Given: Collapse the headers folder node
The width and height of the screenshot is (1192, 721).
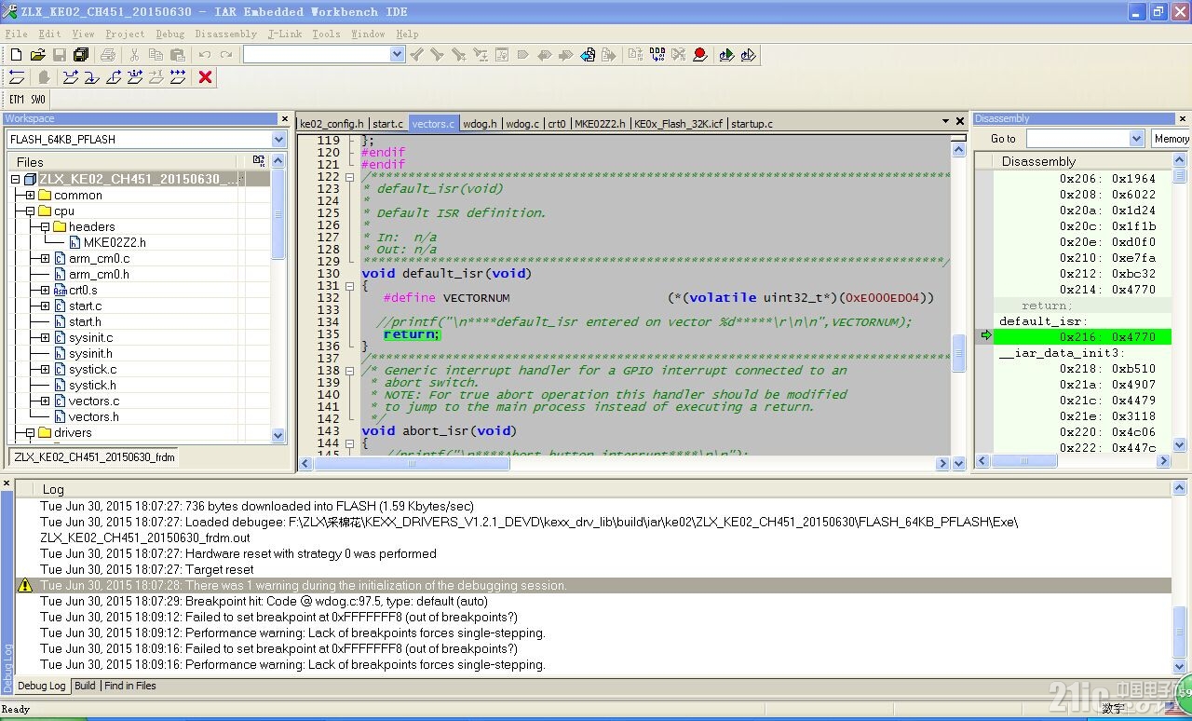Looking at the screenshot, I should [x=45, y=227].
